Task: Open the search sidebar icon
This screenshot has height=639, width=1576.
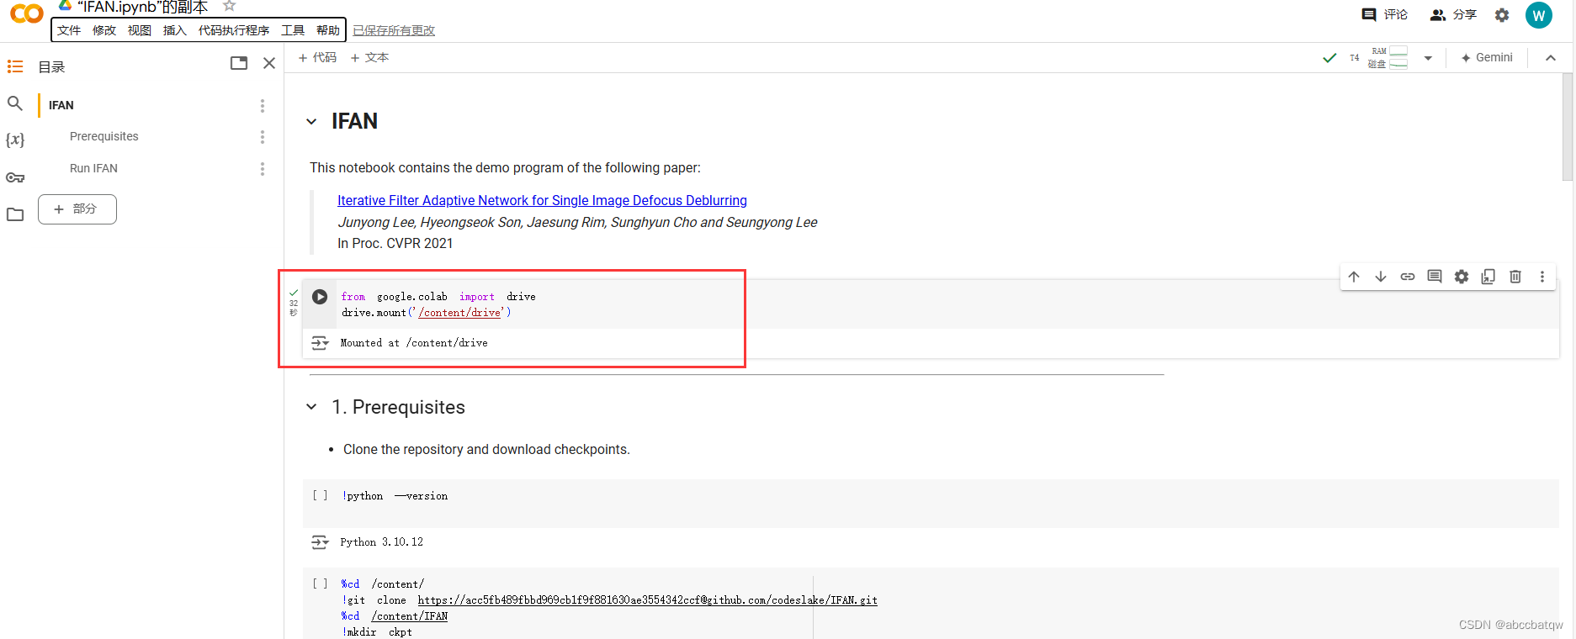Action: coord(15,103)
